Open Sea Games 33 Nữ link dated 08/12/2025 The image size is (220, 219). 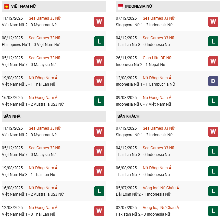[x=45, y=38]
